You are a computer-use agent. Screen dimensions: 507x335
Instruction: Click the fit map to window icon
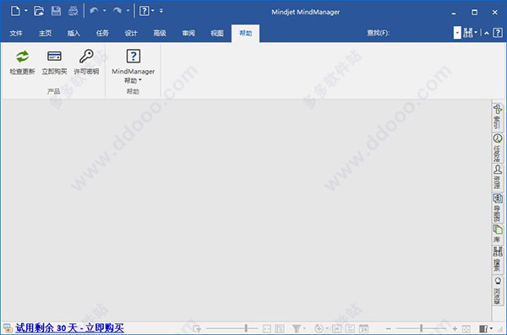pos(466,329)
